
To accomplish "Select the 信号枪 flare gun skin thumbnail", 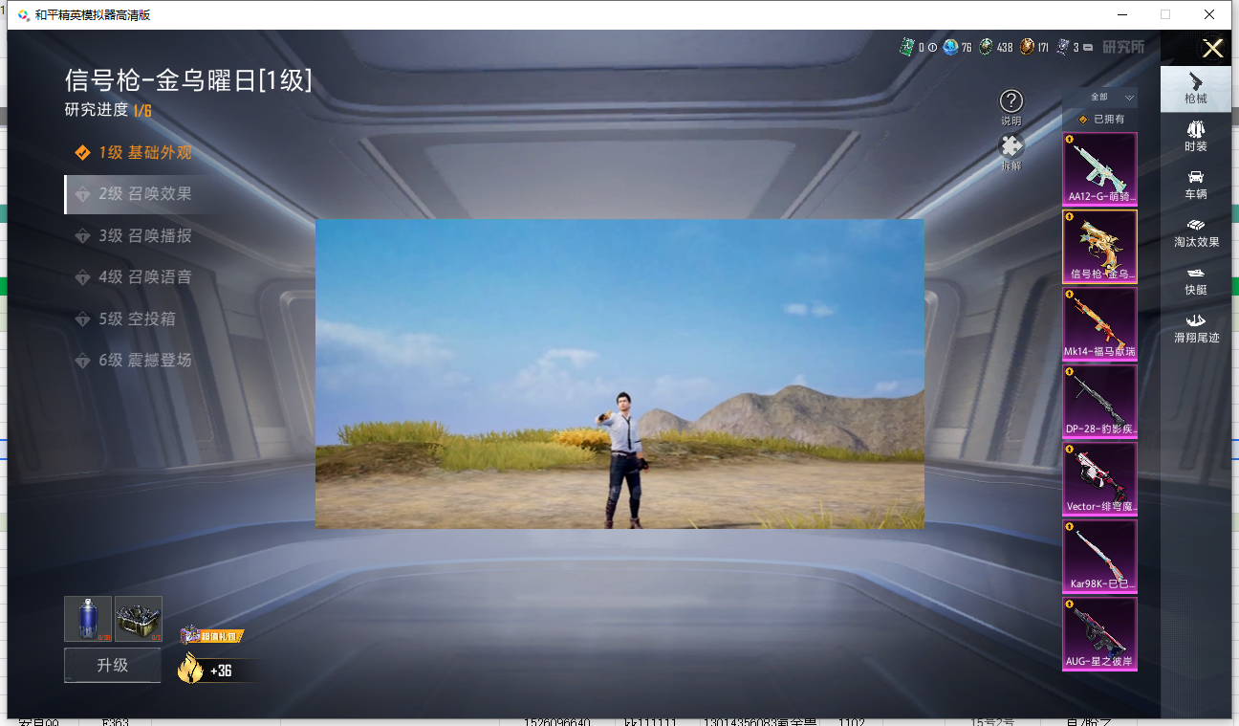I will (1100, 246).
